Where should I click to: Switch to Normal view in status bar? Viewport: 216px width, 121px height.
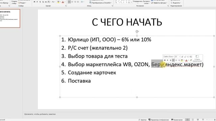(188, 120)
